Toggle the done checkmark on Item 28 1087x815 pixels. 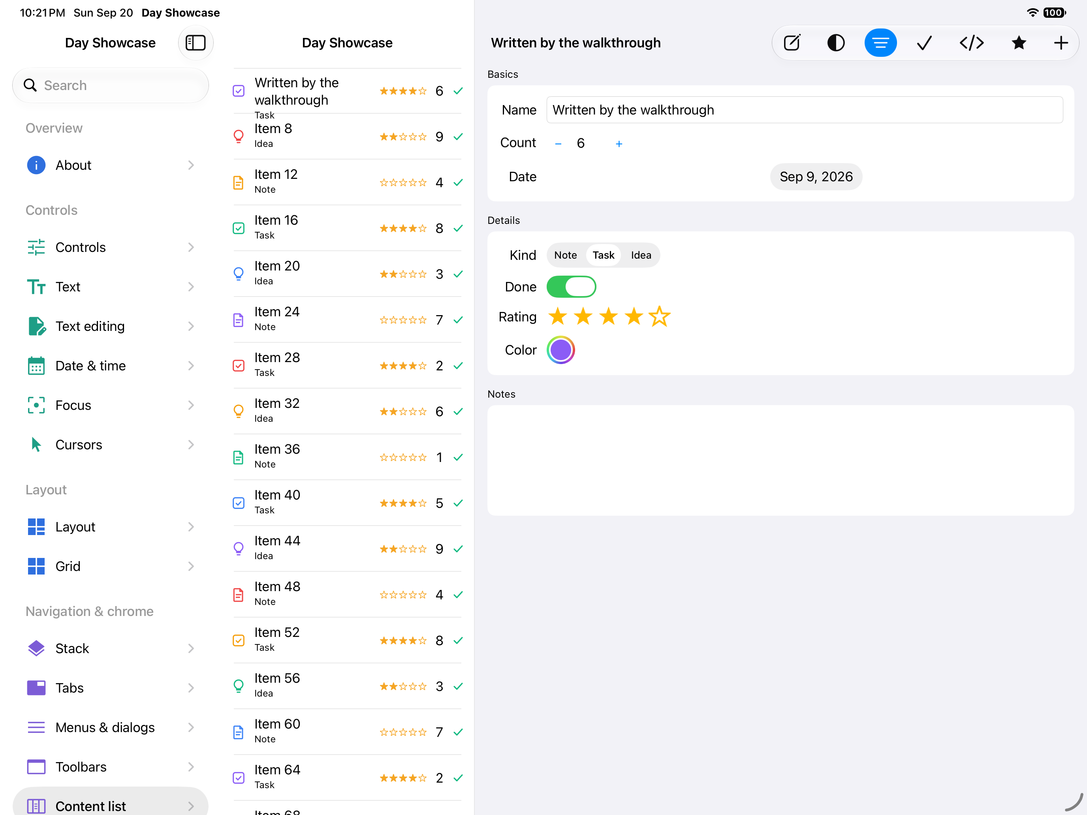[458, 366]
